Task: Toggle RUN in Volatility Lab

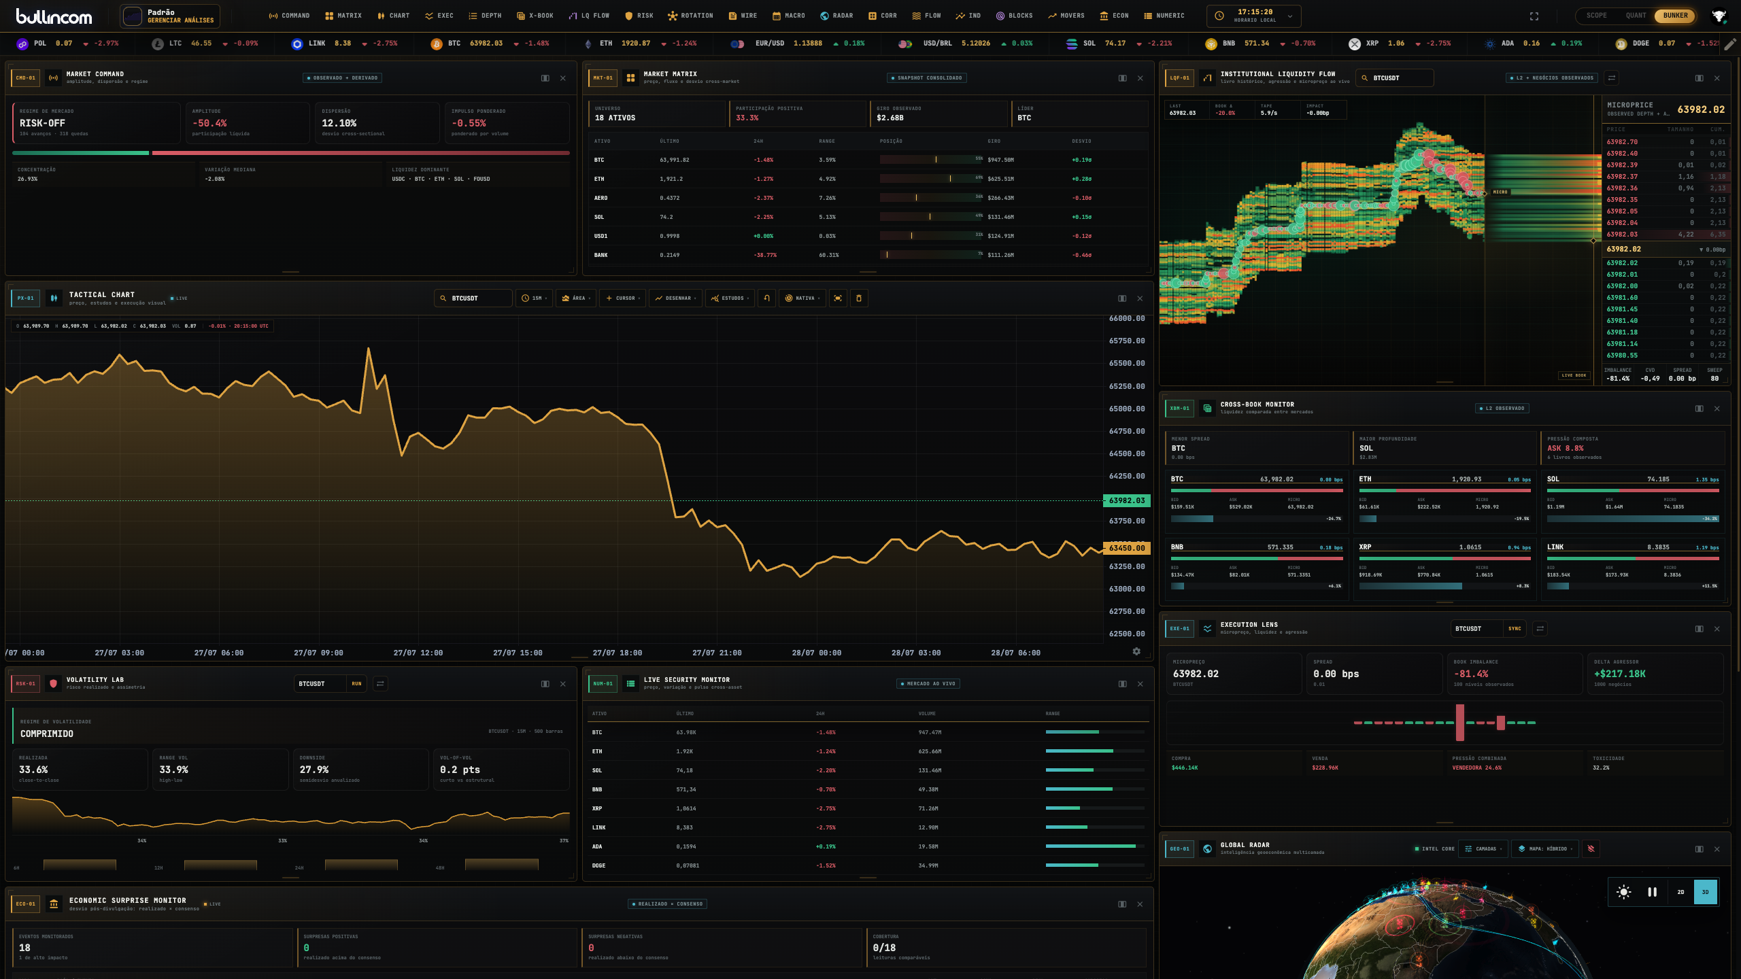Action: coord(356,684)
